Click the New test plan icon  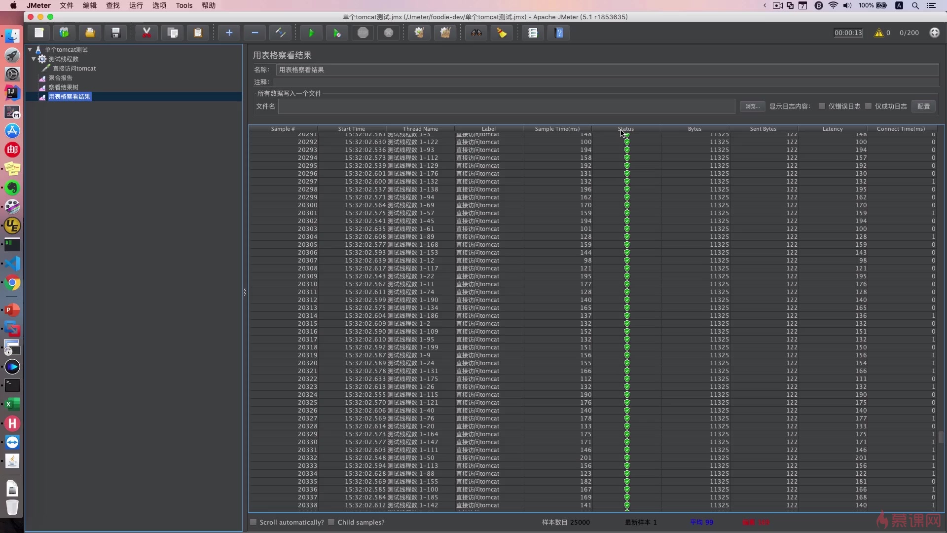click(39, 33)
